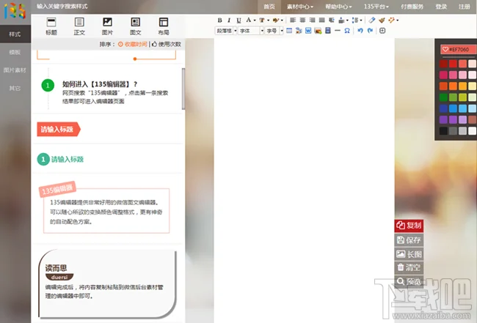Insert a horizontal divider line
This screenshot has width=477, height=323.
pyautogui.click(x=338, y=30)
